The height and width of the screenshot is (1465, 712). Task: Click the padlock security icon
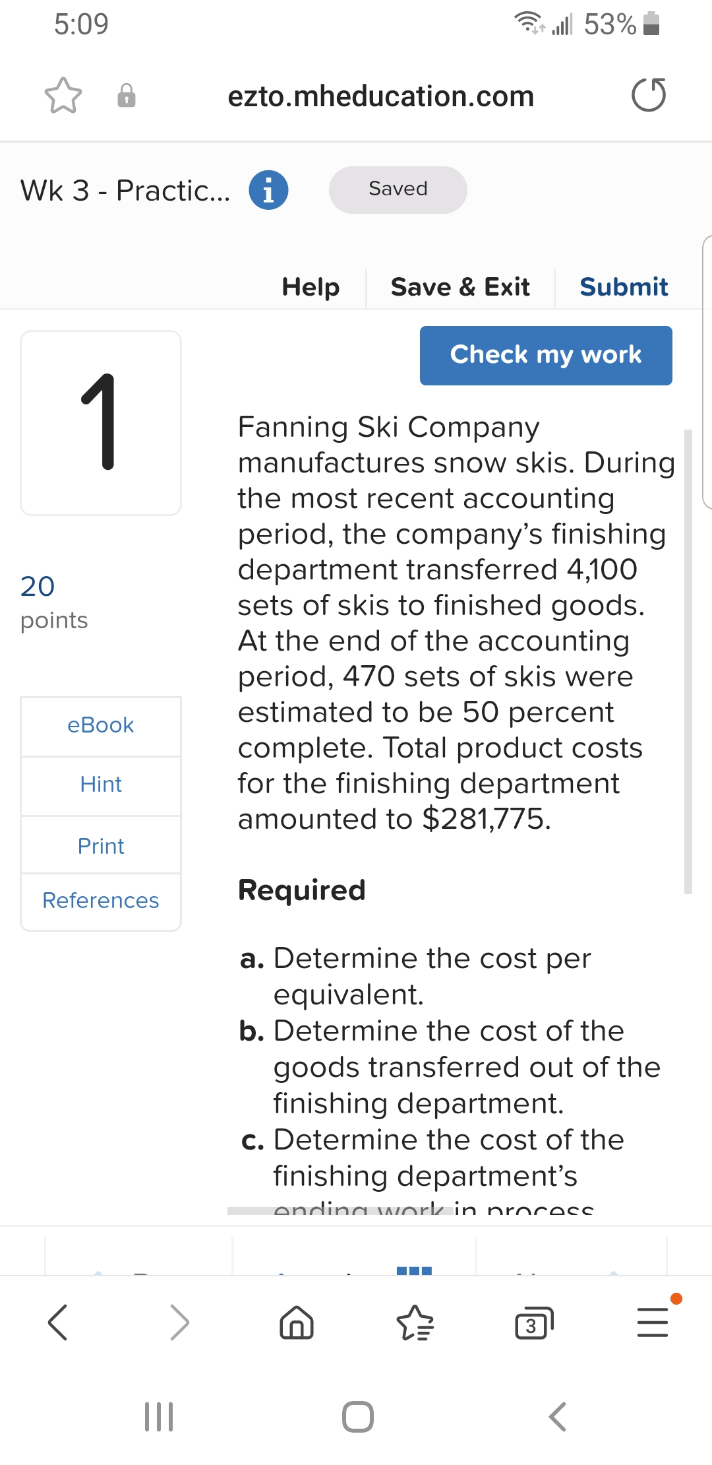[x=126, y=97]
